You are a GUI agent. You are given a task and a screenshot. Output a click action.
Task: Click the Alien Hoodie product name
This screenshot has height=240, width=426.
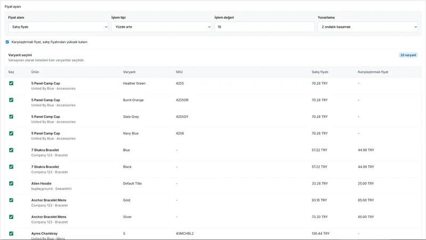coord(42,183)
